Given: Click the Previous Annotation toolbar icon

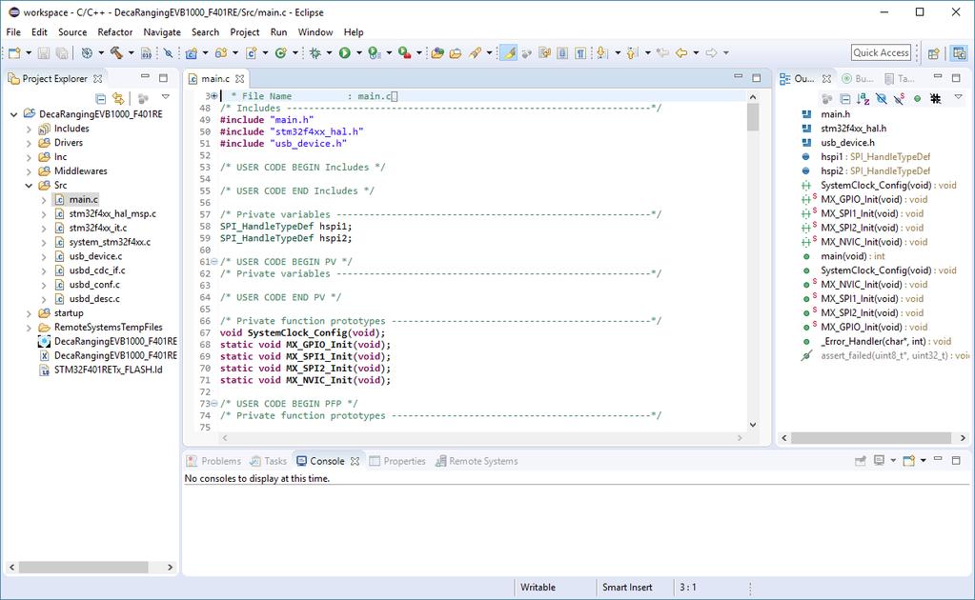Looking at the screenshot, I should click(x=633, y=52).
